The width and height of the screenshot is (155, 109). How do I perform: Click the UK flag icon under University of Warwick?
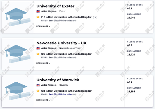pyautogui.click(x=38, y=85)
